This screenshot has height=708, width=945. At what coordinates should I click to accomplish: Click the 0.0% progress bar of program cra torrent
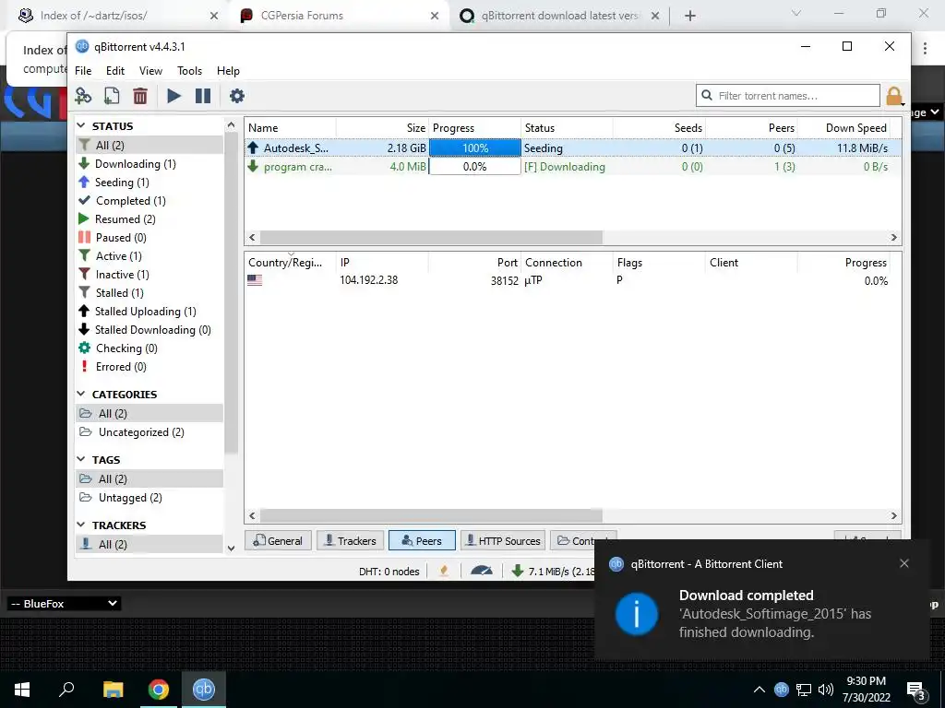[x=475, y=166]
